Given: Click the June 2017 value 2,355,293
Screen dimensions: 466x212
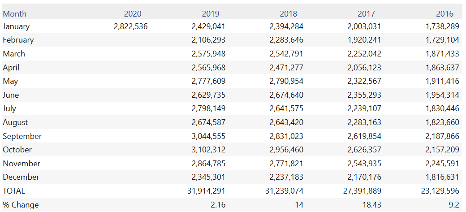Looking at the screenshot, I should click(364, 95).
